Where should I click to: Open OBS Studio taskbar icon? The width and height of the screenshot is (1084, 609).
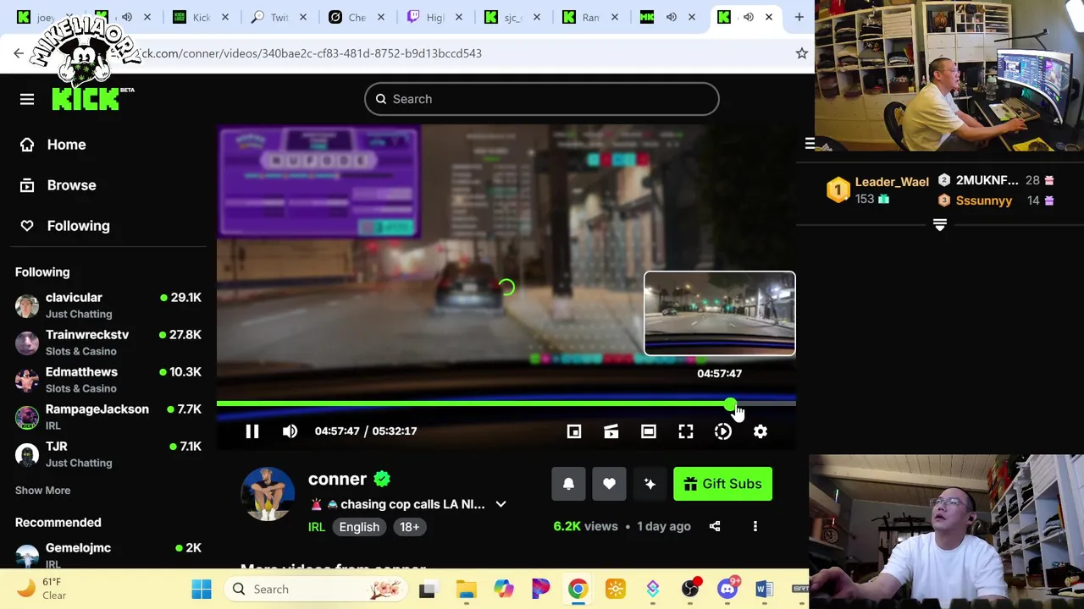(690, 590)
